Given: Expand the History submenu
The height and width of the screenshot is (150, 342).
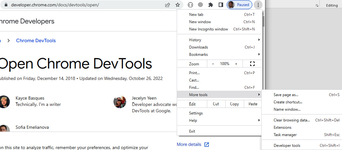Looking at the screenshot, I should (x=219, y=40).
